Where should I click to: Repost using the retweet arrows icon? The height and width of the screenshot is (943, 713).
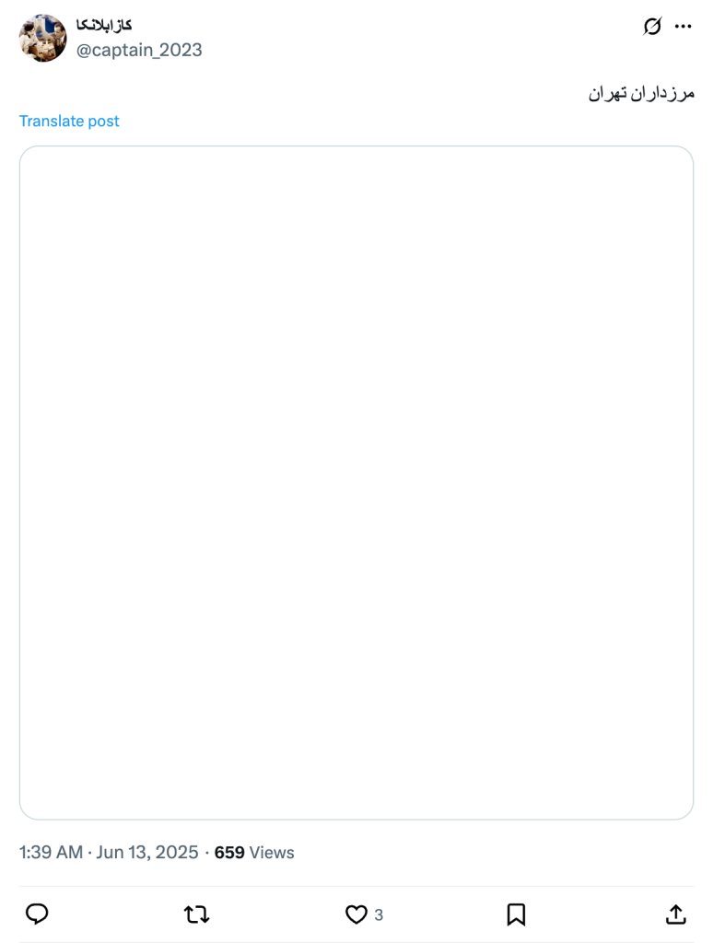[196, 914]
